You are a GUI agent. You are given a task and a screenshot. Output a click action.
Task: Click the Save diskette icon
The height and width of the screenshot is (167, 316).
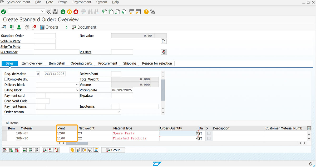pos(55,12)
